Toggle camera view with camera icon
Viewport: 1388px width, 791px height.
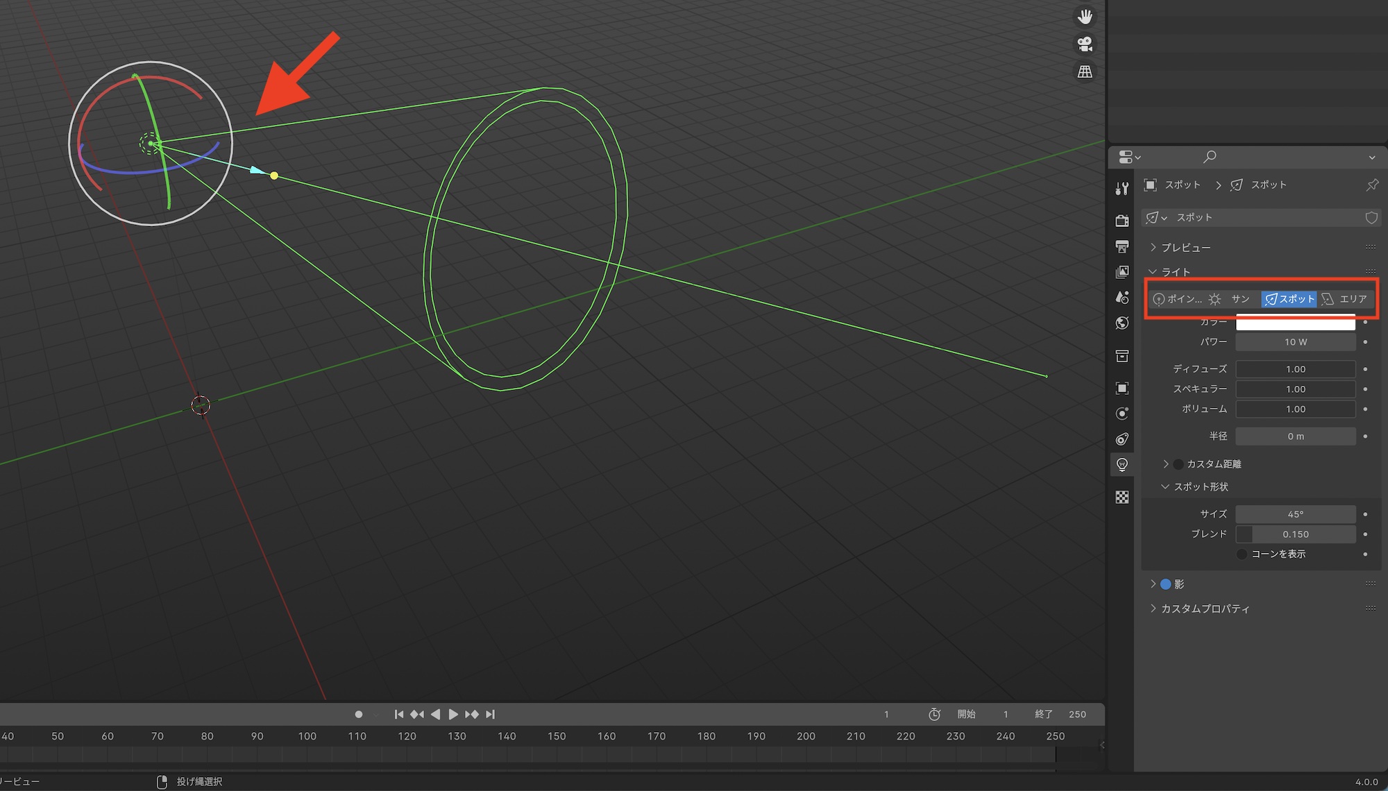coord(1085,44)
